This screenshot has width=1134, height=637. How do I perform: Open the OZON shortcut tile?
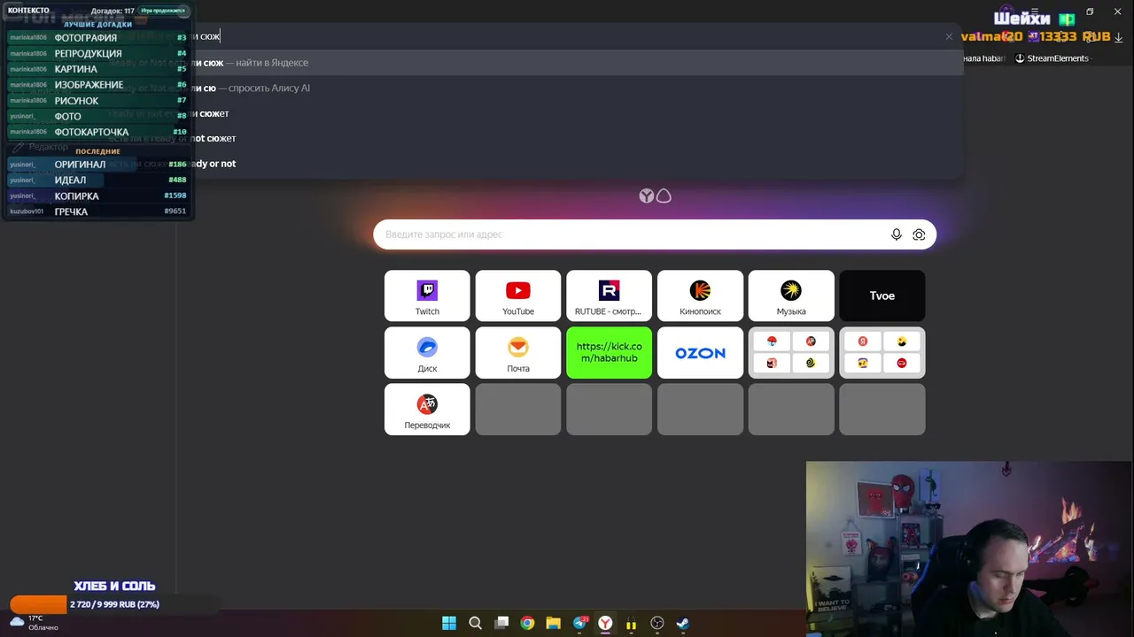pos(700,353)
